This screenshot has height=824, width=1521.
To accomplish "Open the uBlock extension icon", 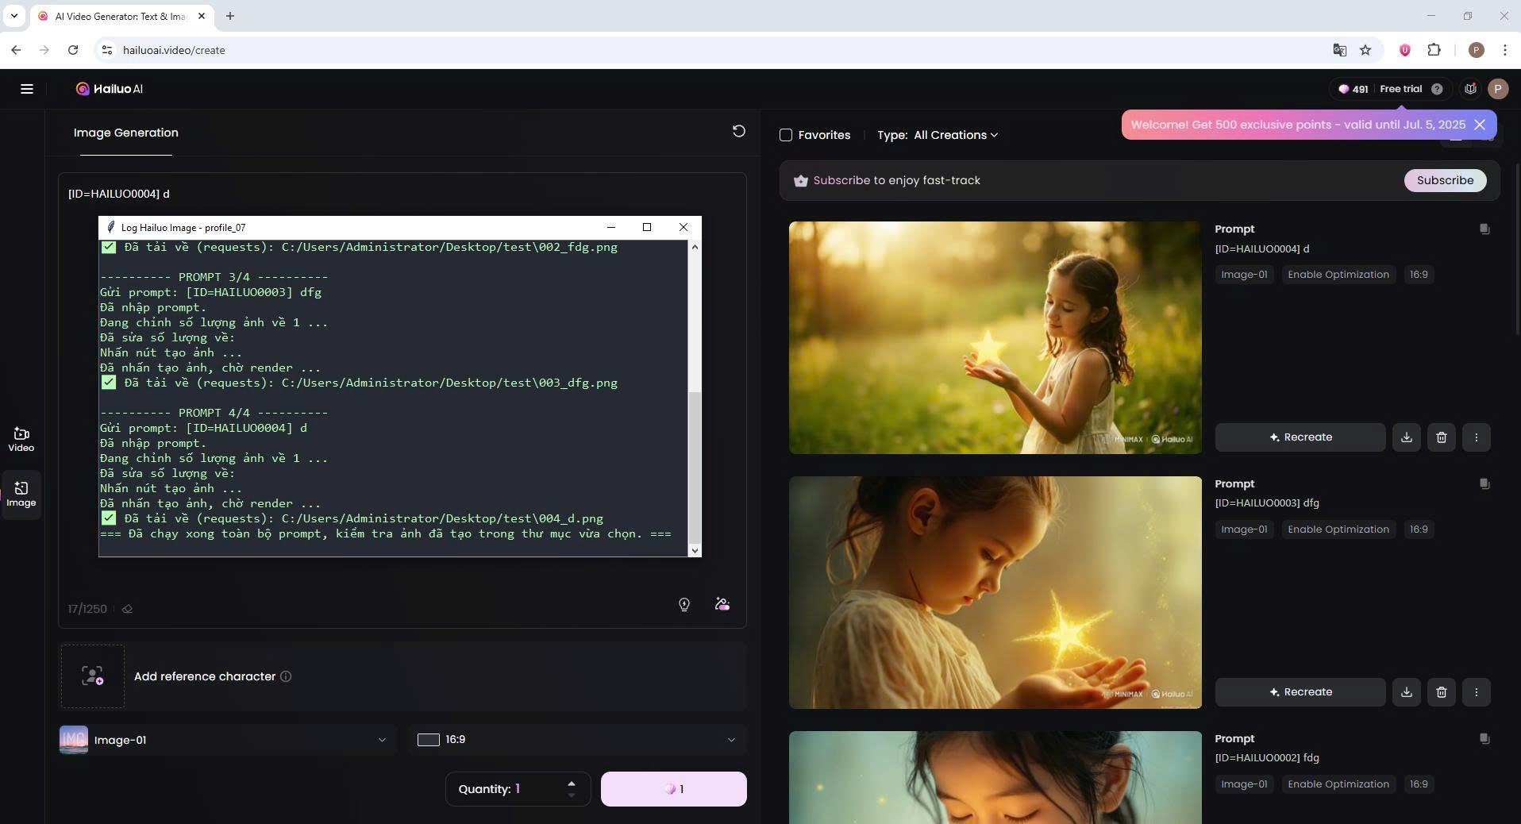I will (1404, 50).
